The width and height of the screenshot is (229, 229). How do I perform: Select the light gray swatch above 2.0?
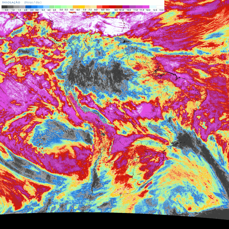click(22, 7)
